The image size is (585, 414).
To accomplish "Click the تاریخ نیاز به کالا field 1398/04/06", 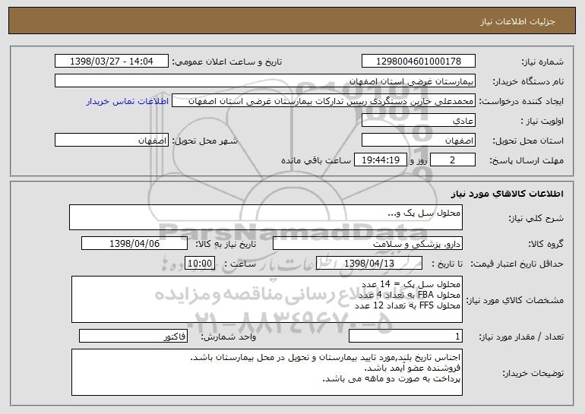I will [134, 243].
